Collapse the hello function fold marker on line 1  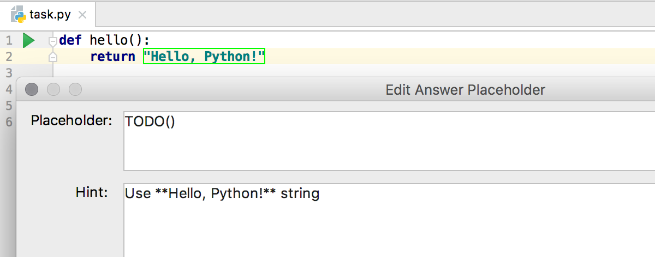point(53,41)
